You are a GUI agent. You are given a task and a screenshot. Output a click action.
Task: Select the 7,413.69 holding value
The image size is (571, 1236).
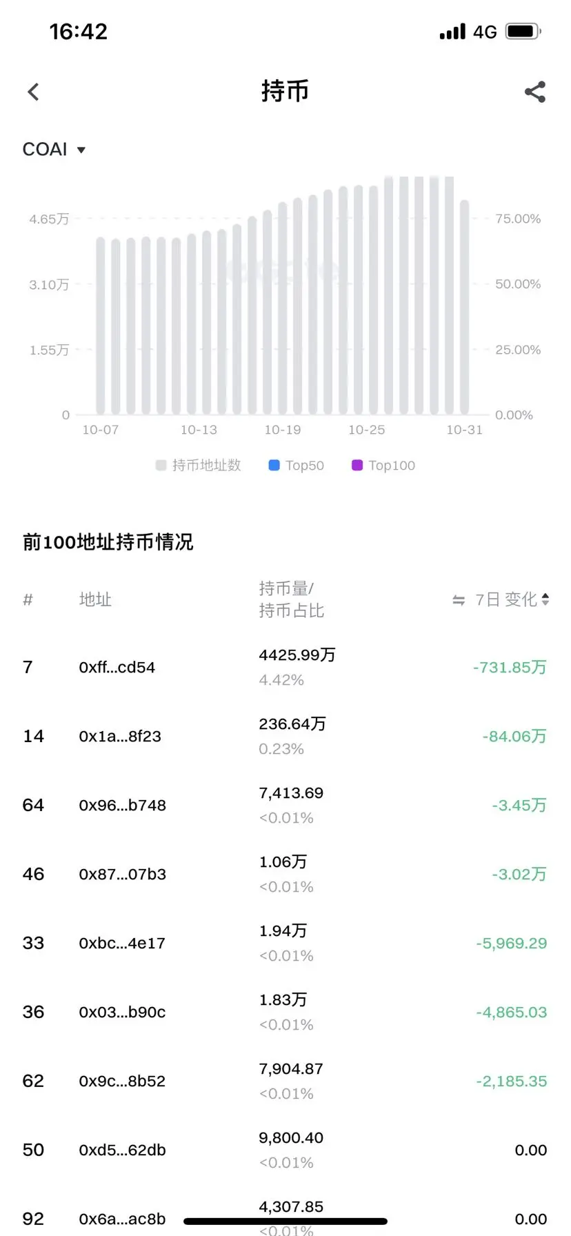click(291, 793)
